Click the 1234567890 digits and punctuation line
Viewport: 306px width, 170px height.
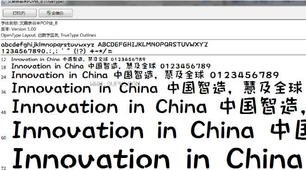[57, 51]
